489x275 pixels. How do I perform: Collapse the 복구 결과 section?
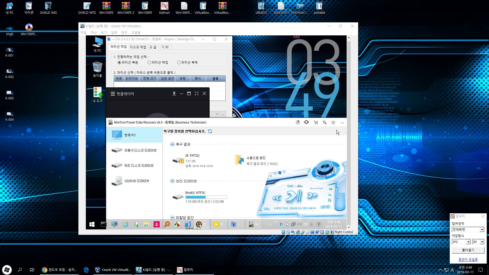(172, 144)
